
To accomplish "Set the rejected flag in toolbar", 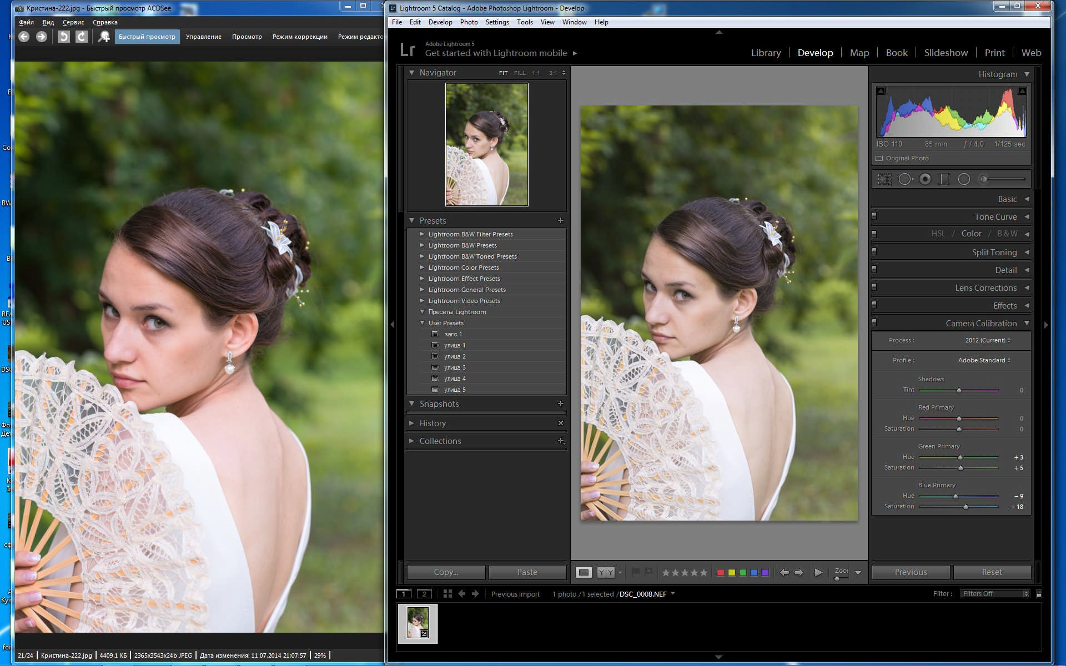I will click(x=648, y=572).
